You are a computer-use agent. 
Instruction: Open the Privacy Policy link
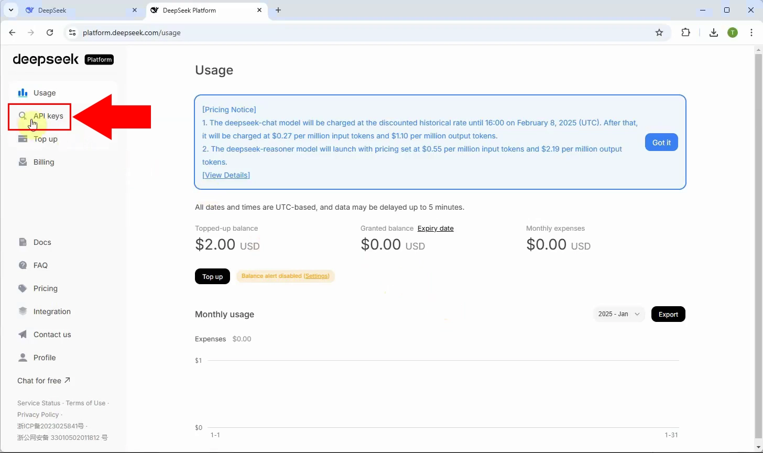[x=38, y=415]
